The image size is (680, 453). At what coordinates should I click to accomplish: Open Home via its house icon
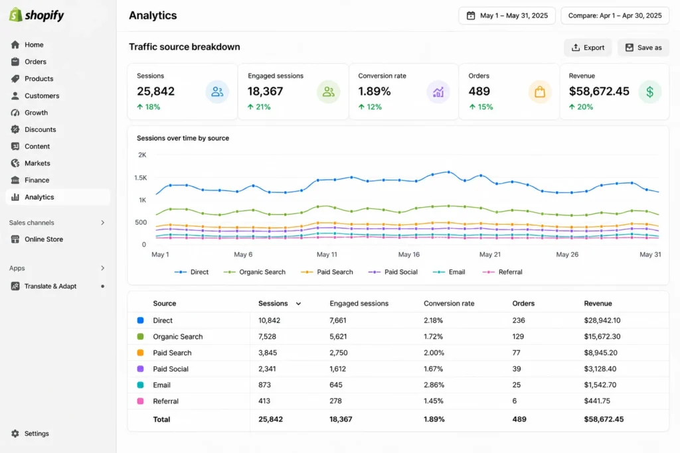tap(15, 44)
